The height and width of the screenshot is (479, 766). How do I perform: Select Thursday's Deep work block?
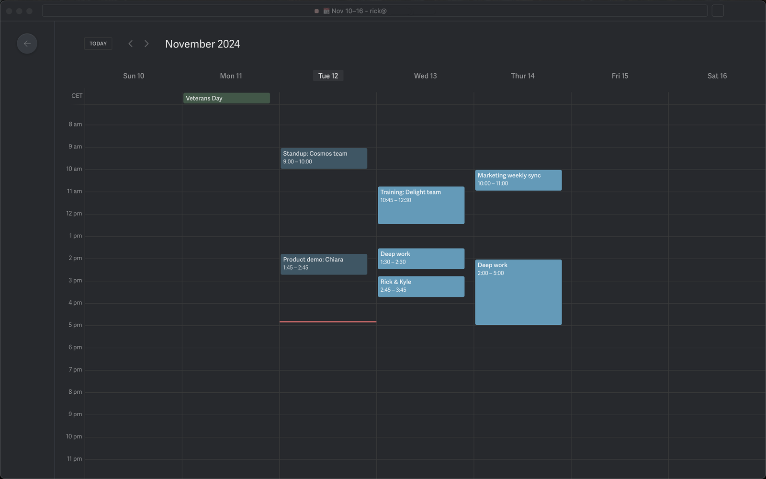518,292
